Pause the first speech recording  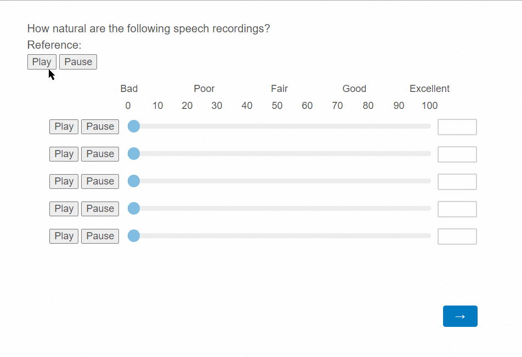(100, 126)
